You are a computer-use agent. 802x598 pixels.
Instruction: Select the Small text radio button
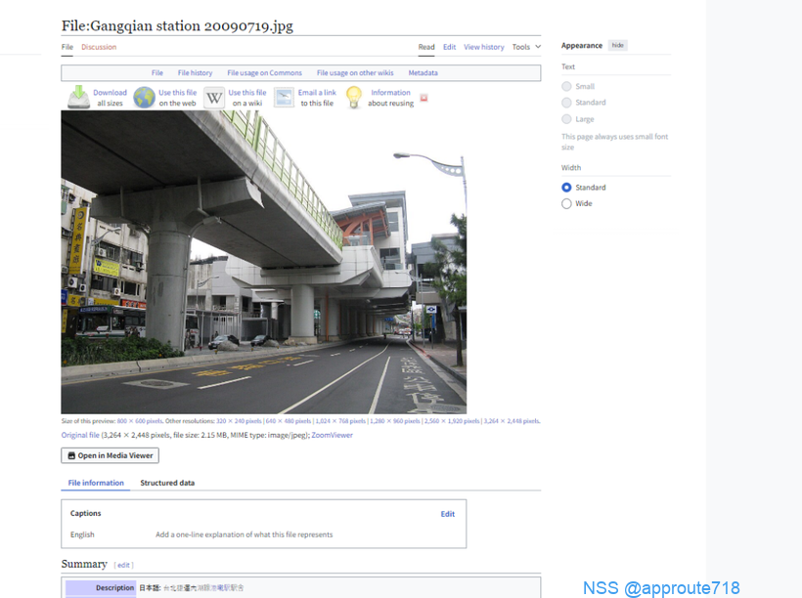[x=566, y=86]
